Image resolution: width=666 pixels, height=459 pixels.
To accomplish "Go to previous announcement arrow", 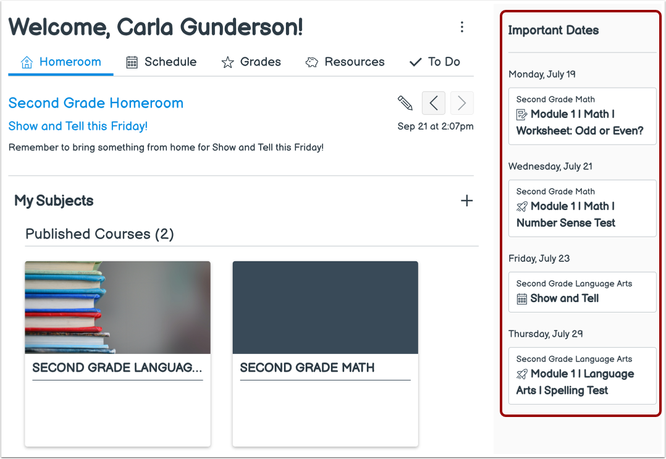I will pos(433,103).
